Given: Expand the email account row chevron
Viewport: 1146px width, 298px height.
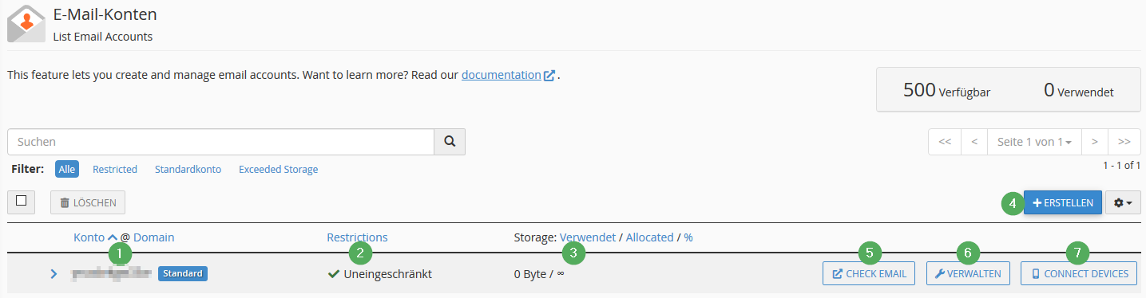Looking at the screenshot, I should [x=54, y=274].
